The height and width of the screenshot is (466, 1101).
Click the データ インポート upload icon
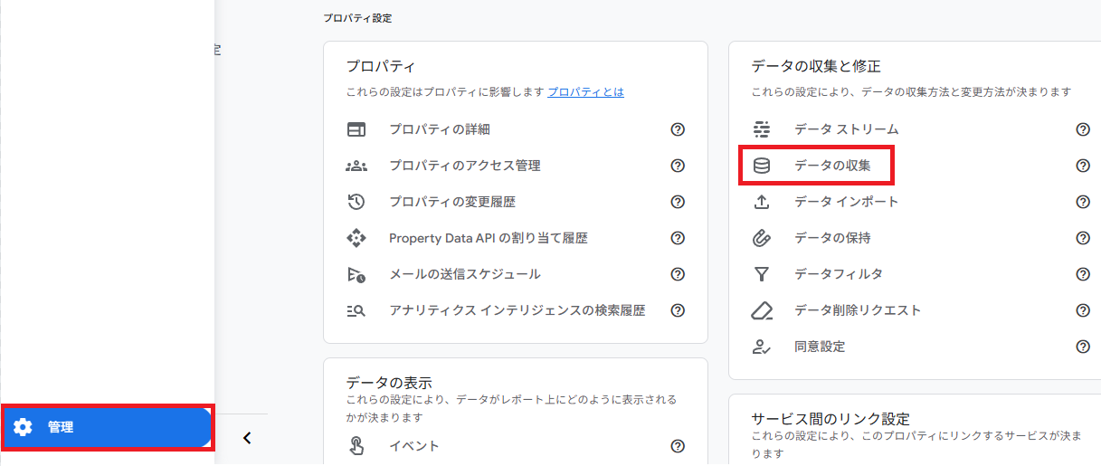point(762,202)
